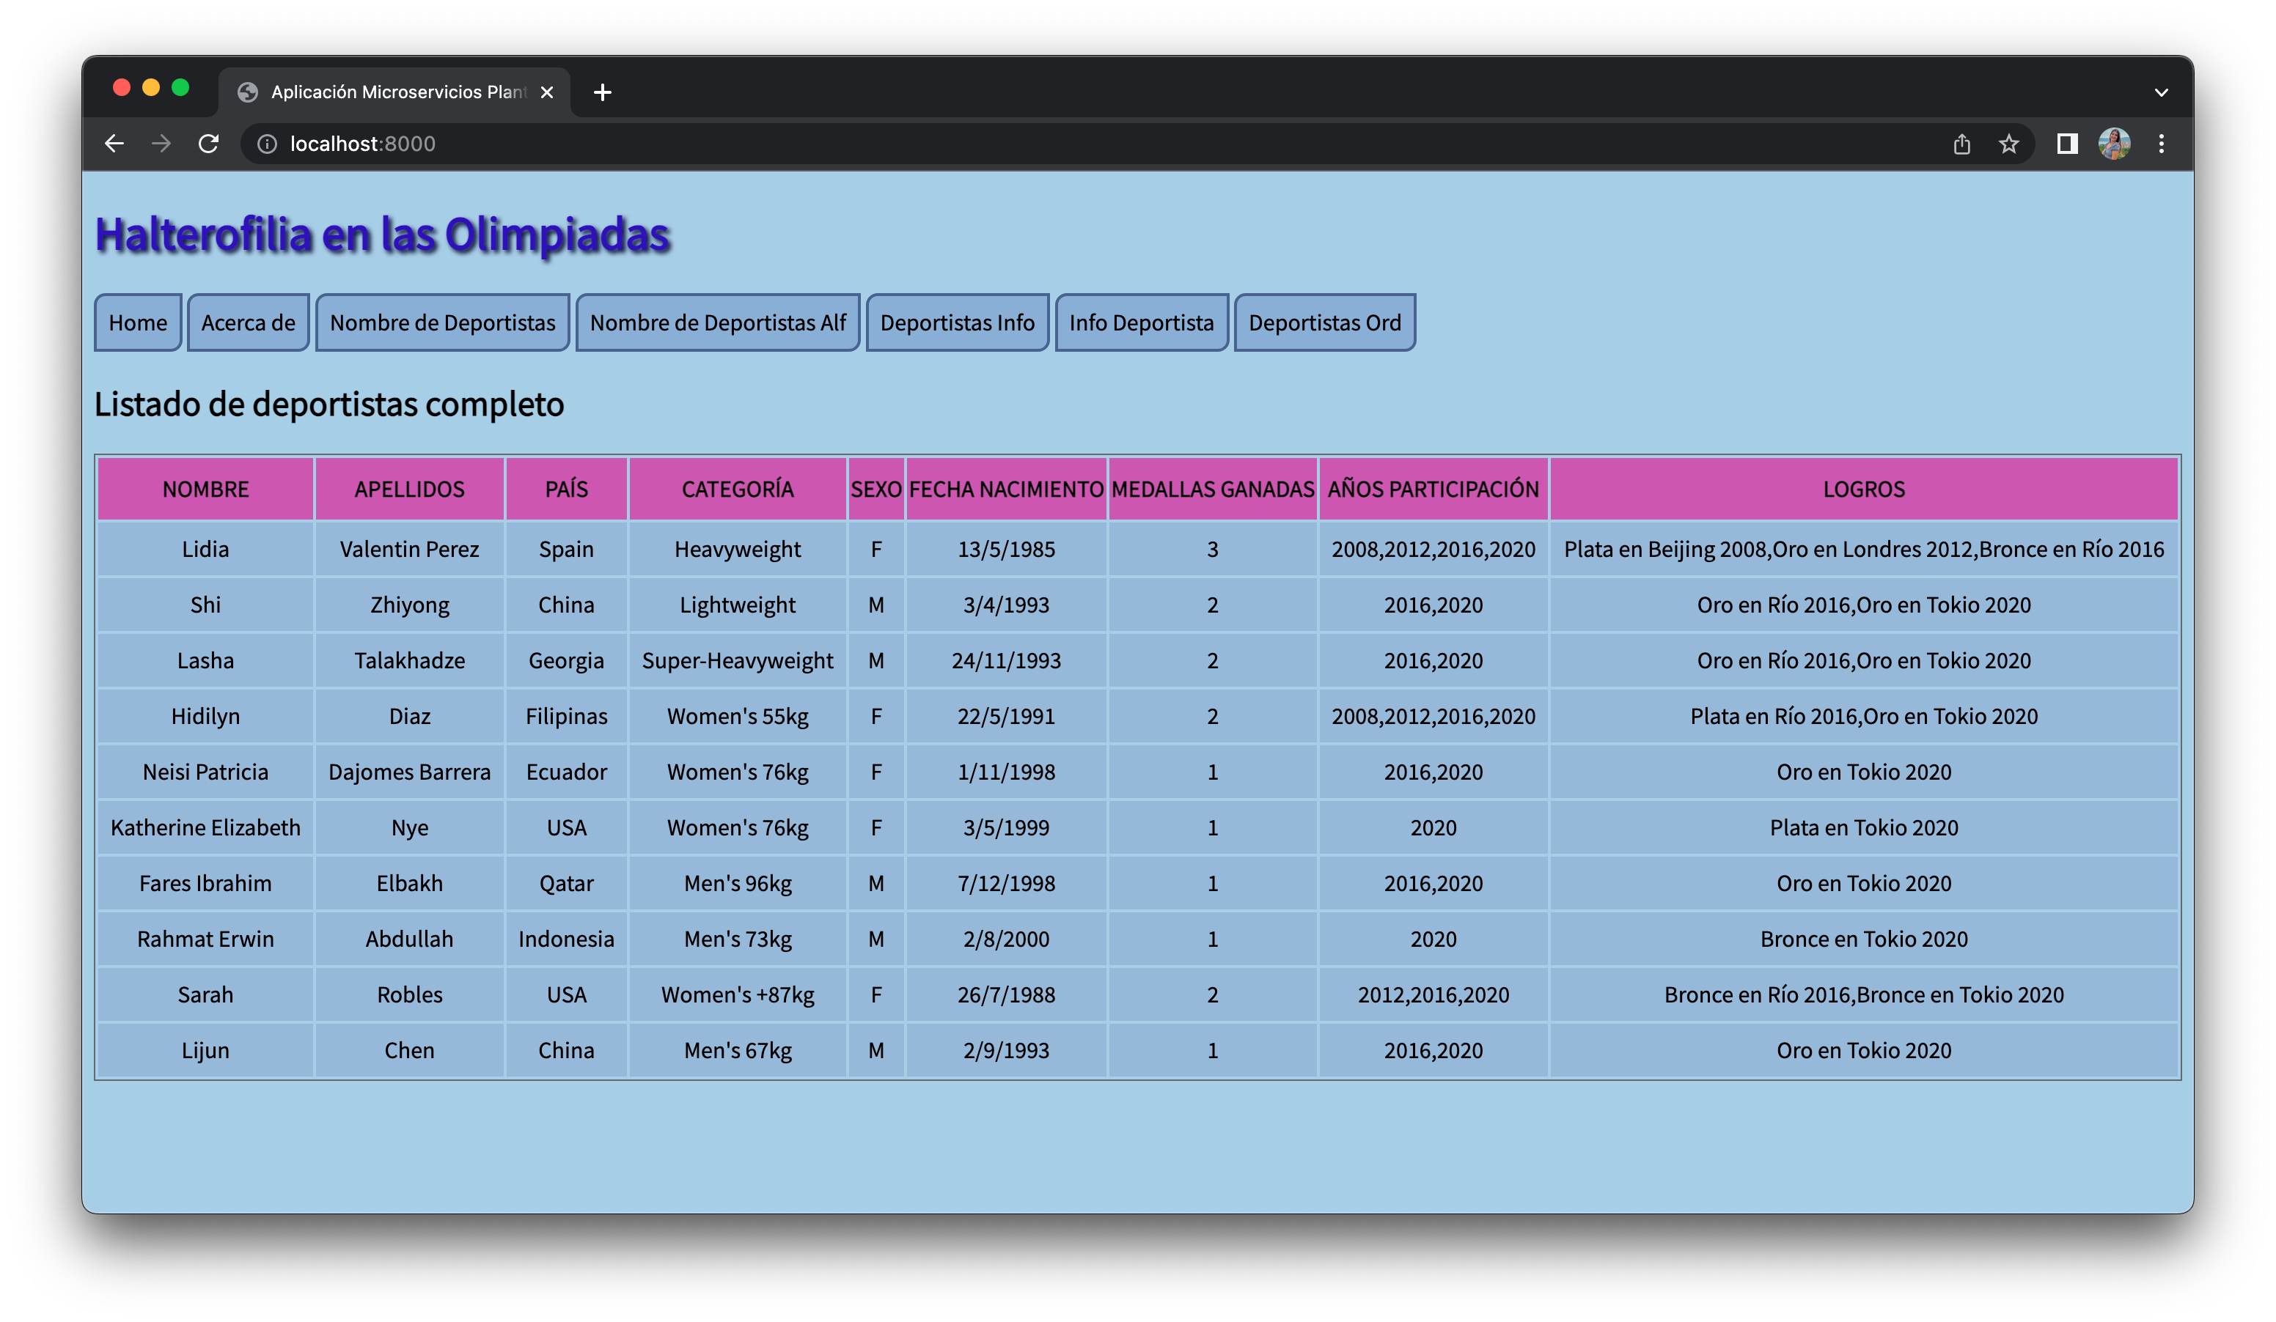Screen dimensions: 2276x1322
Task: Close the Aplicación Microservicios tab
Action: (546, 92)
